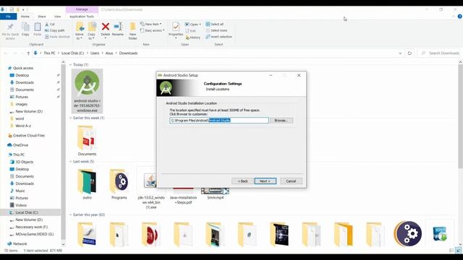The height and width of the screenshot is (260, 463).
Task: Click the installation path text field
Action: click(219, 121)
